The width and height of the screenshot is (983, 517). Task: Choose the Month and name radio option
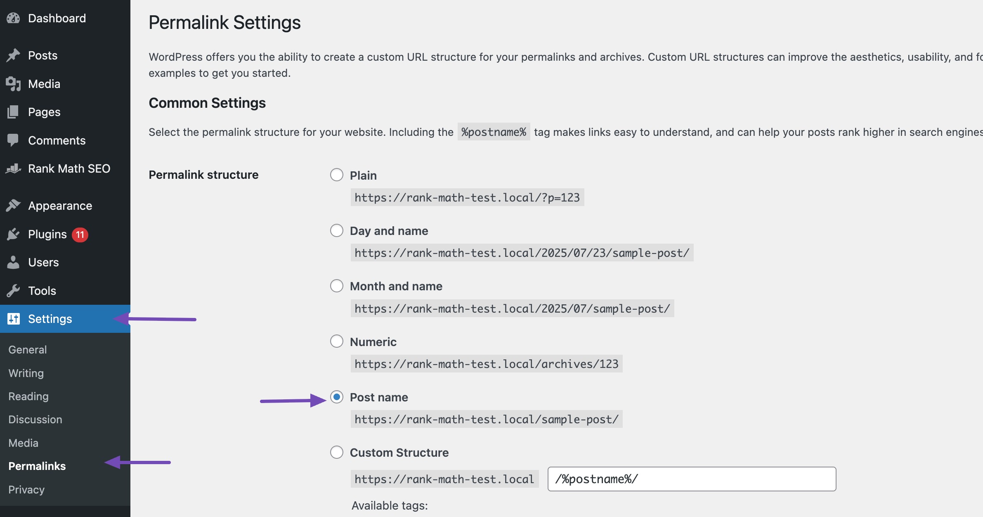(337, 286)
